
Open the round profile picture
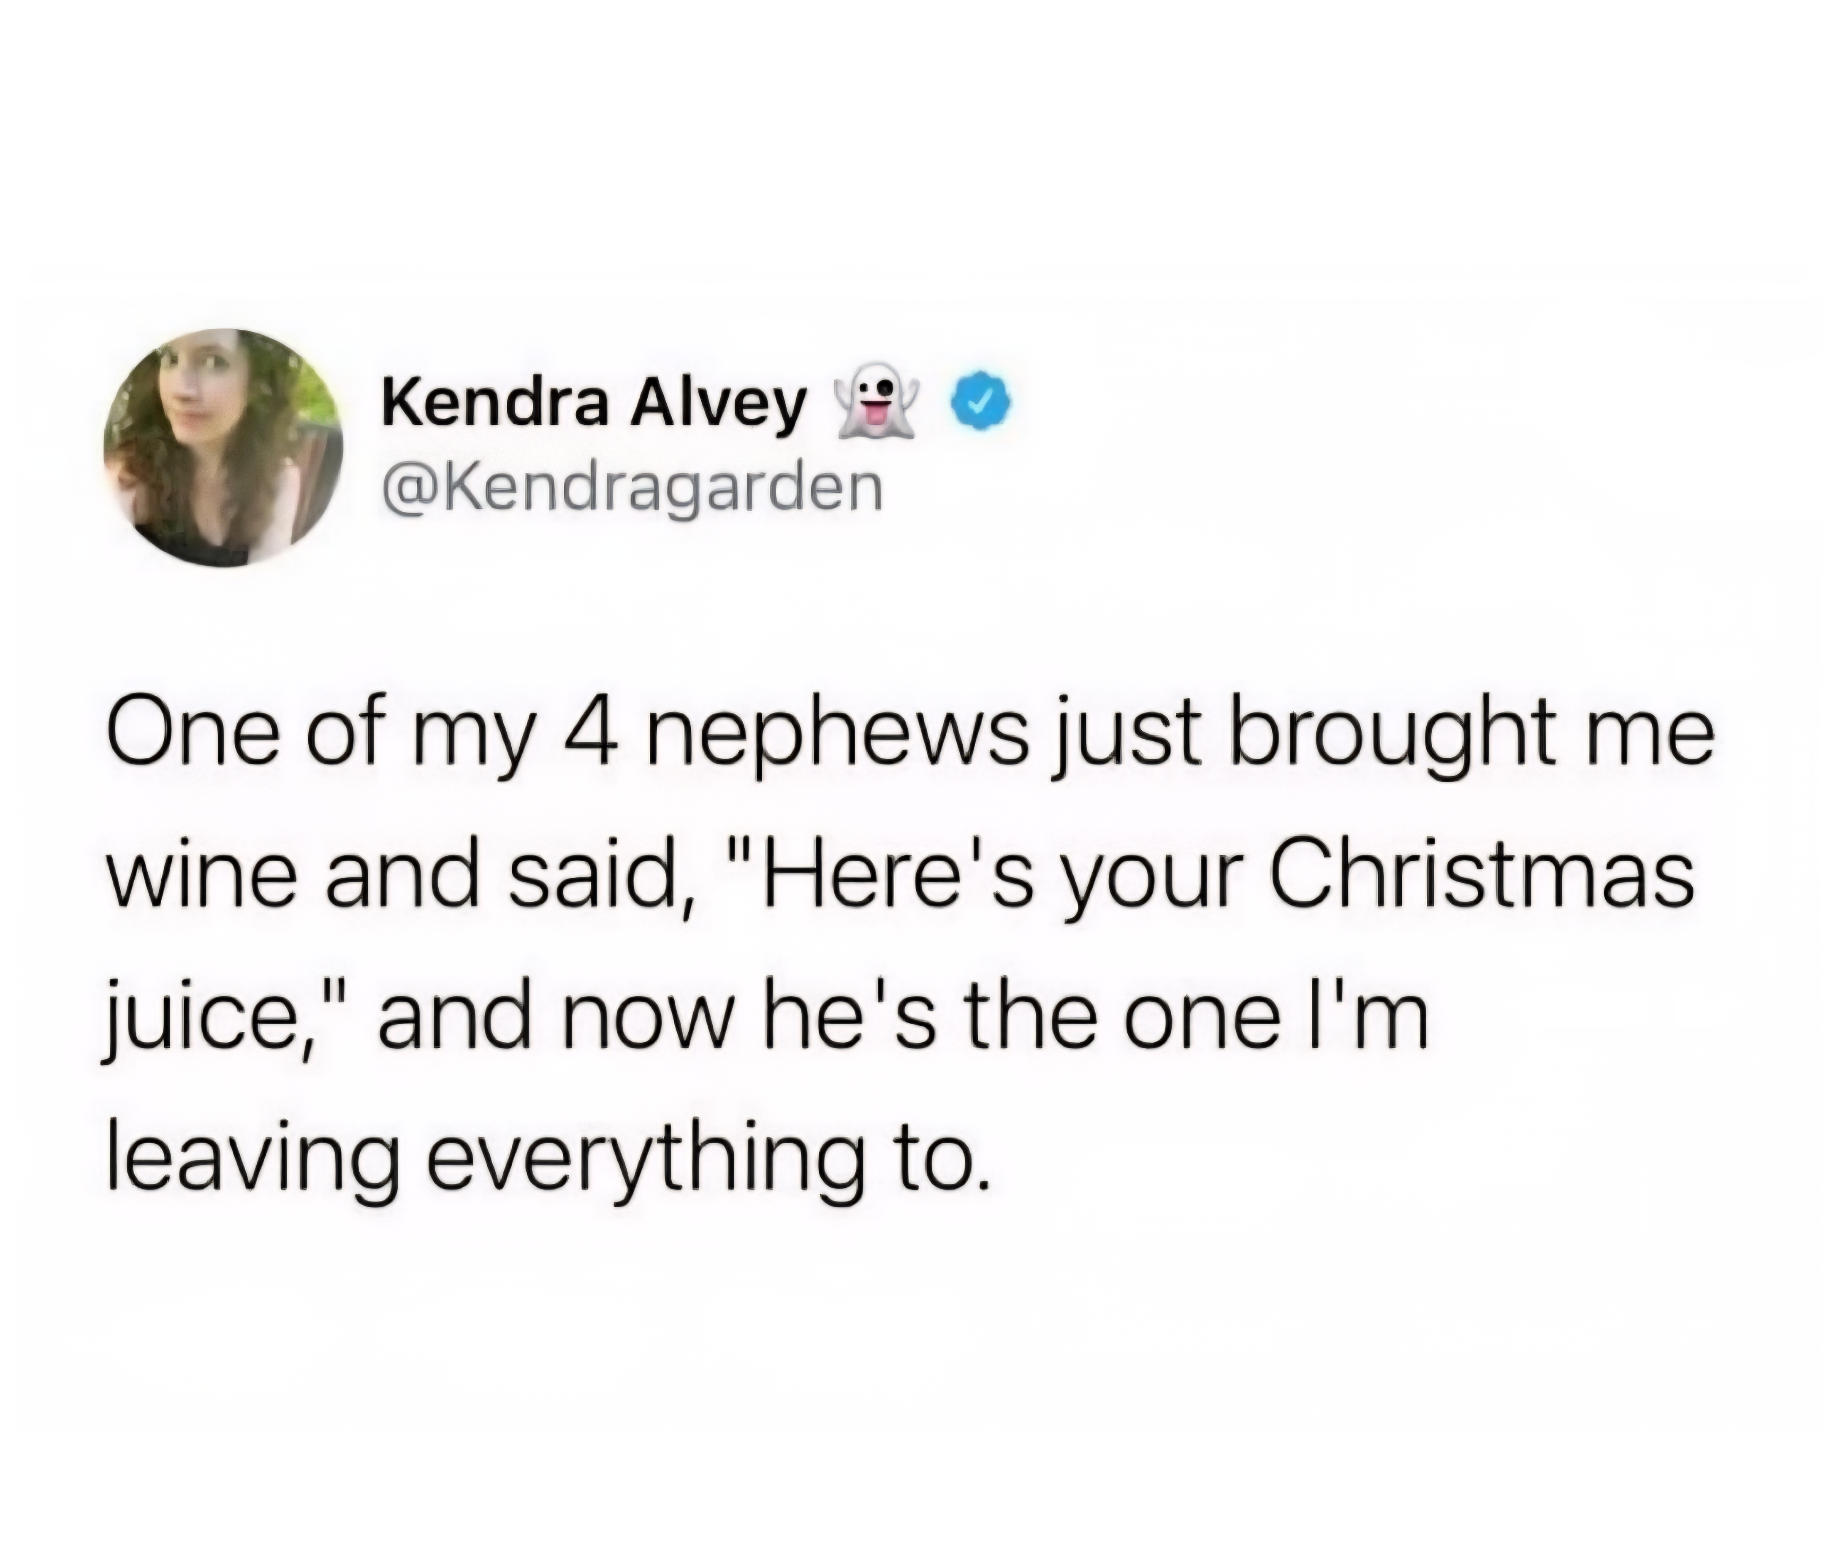[225, 448]
